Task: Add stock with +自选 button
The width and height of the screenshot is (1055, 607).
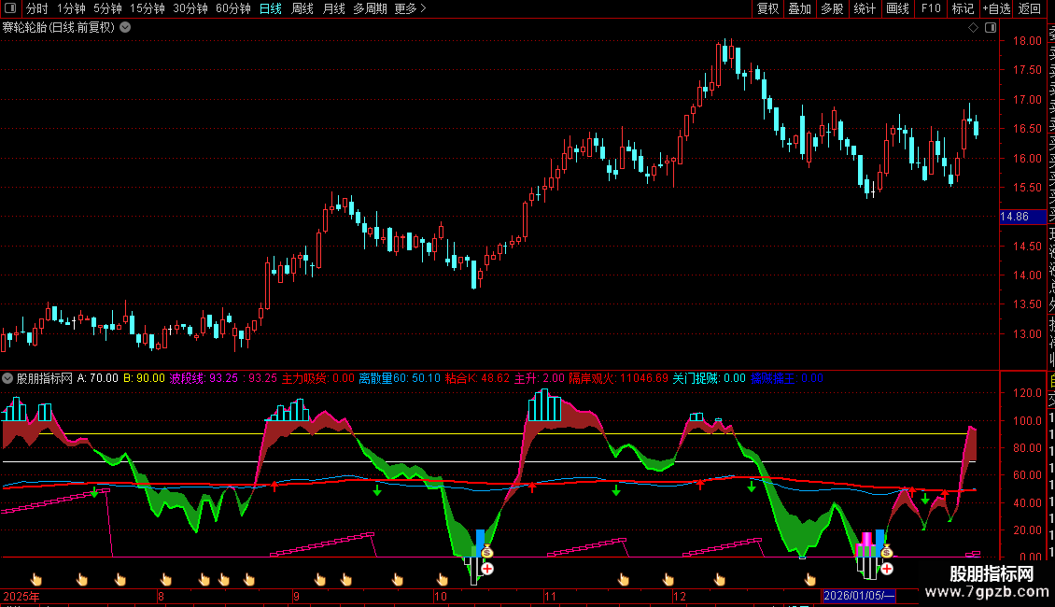Action: pos(996,8)
